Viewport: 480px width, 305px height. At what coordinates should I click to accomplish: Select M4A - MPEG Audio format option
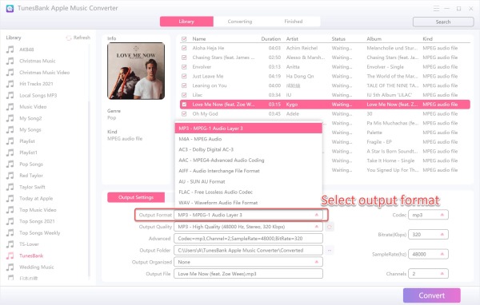249,139
